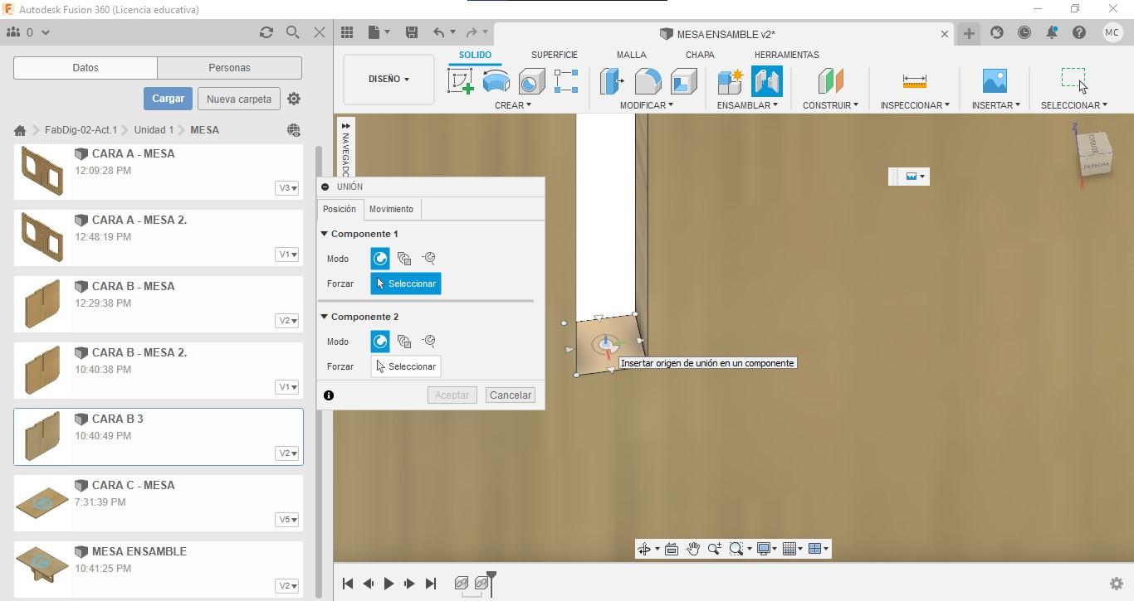Open the data panel grid icon
Screen dimensions: 1134x601
pos(347,32)
